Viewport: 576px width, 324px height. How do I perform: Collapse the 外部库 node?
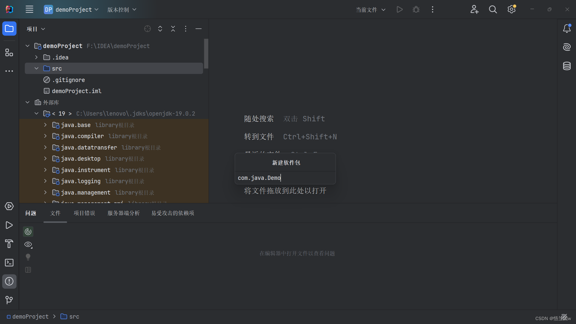point(28,102)
